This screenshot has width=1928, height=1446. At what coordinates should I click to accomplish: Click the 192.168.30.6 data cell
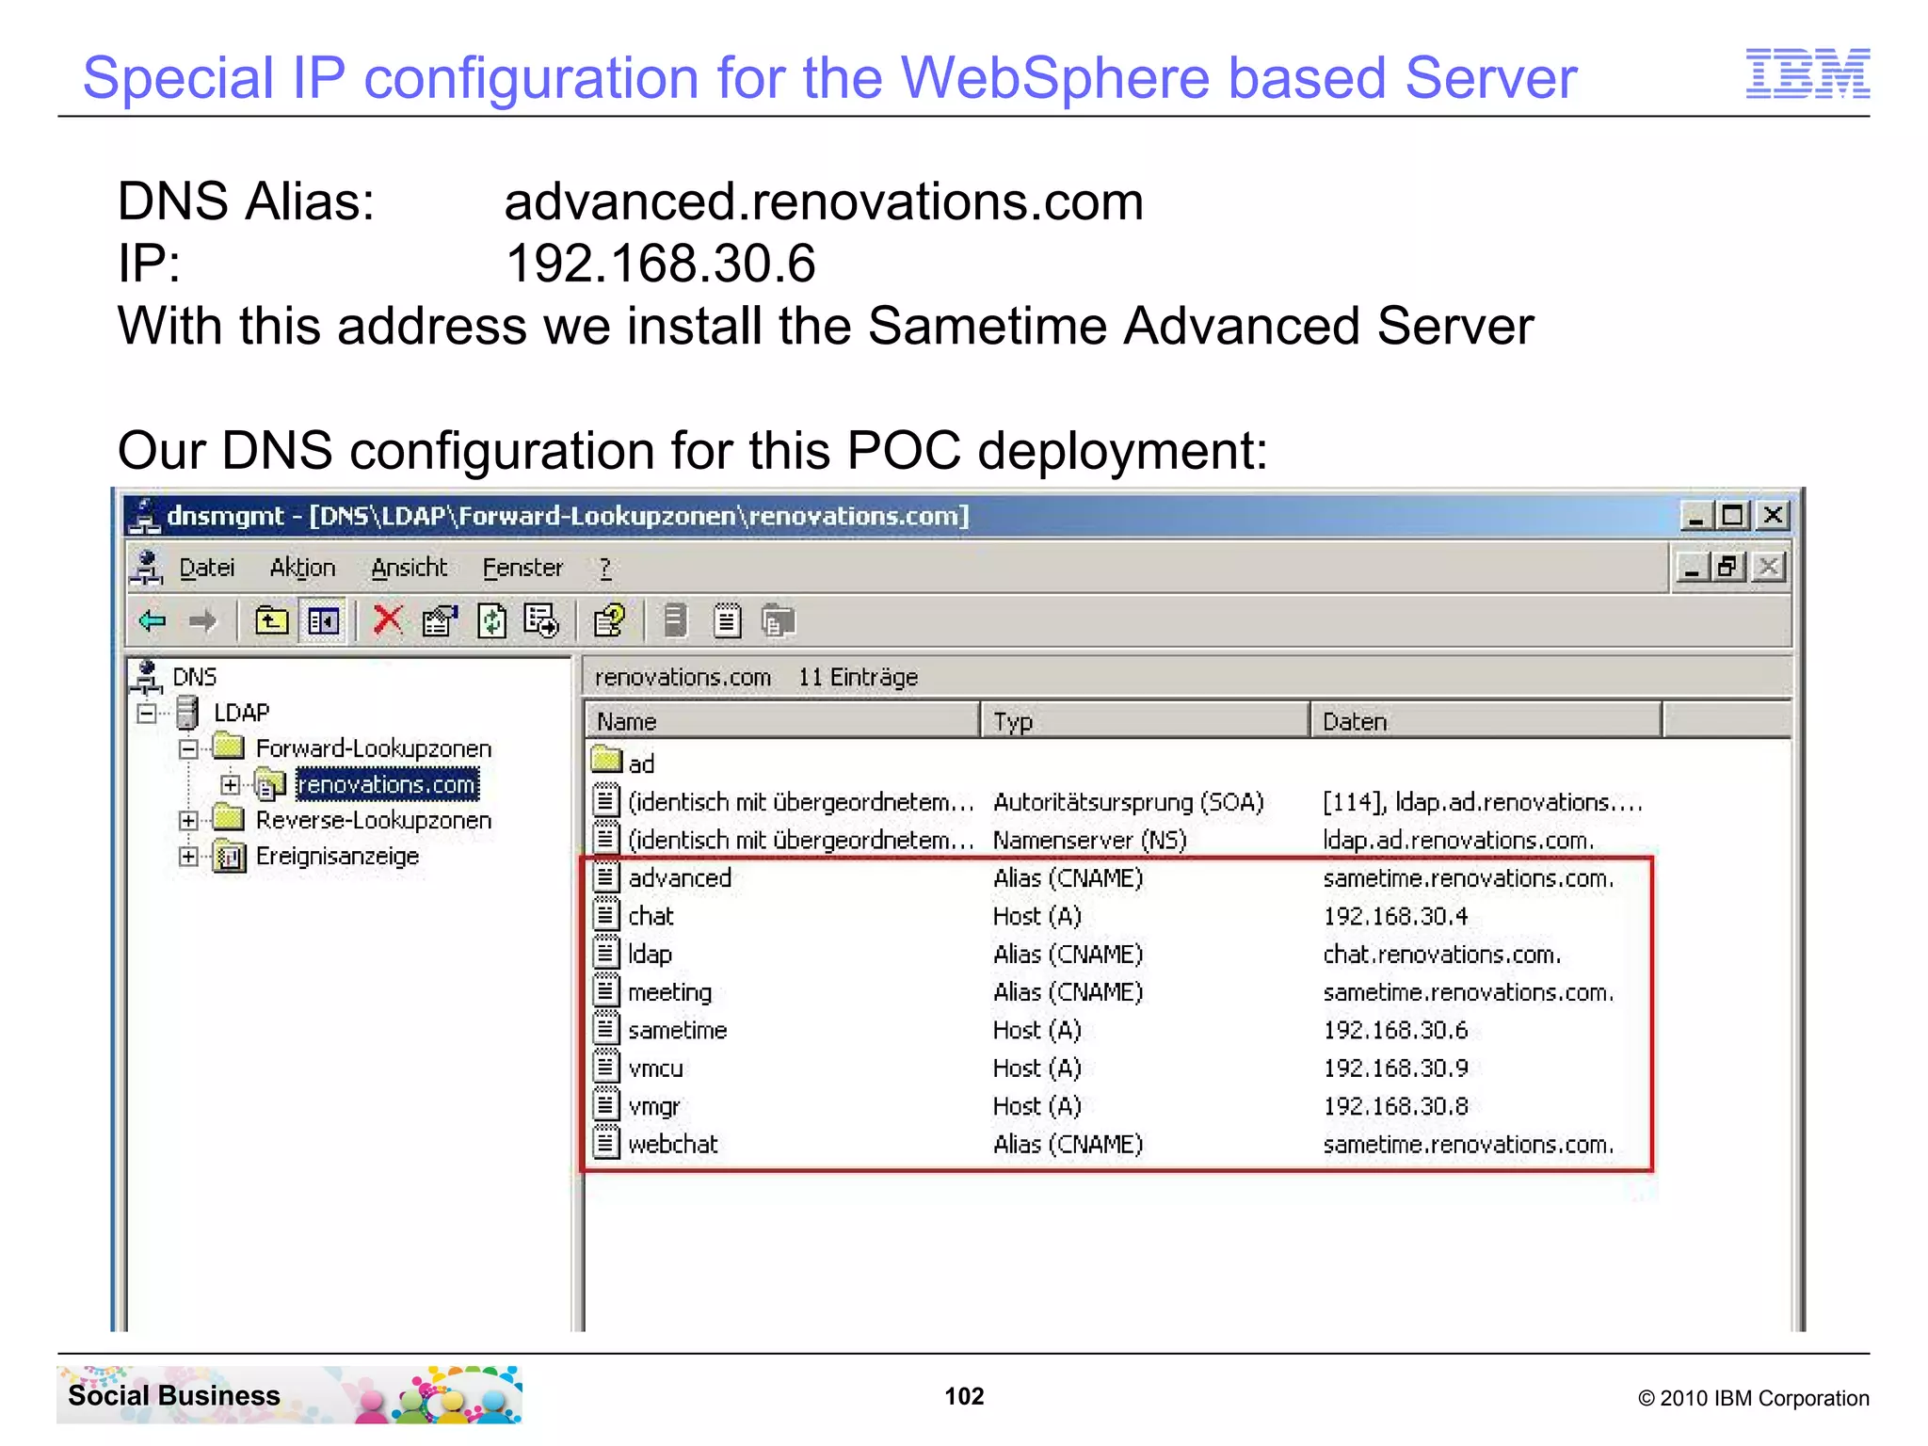[x=1395, y=1030]
